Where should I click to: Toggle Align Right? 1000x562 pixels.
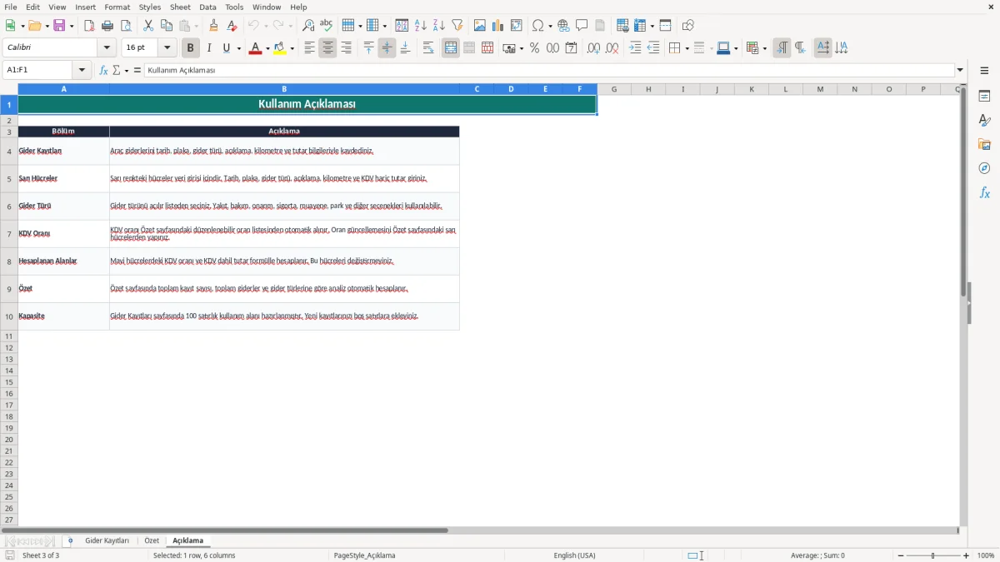[x=346, y=48]
